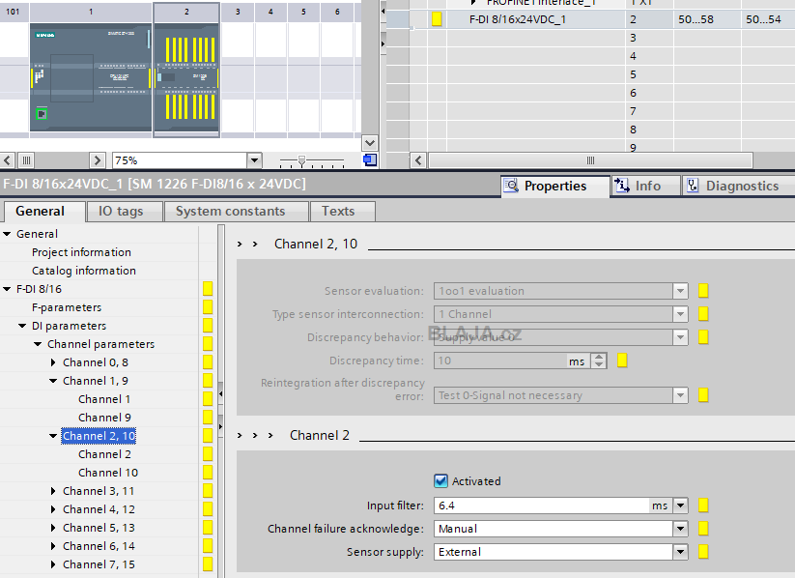Open the Diagnostics tab
Viewport: 795px width, 578px height.
(x=739, y=186)
